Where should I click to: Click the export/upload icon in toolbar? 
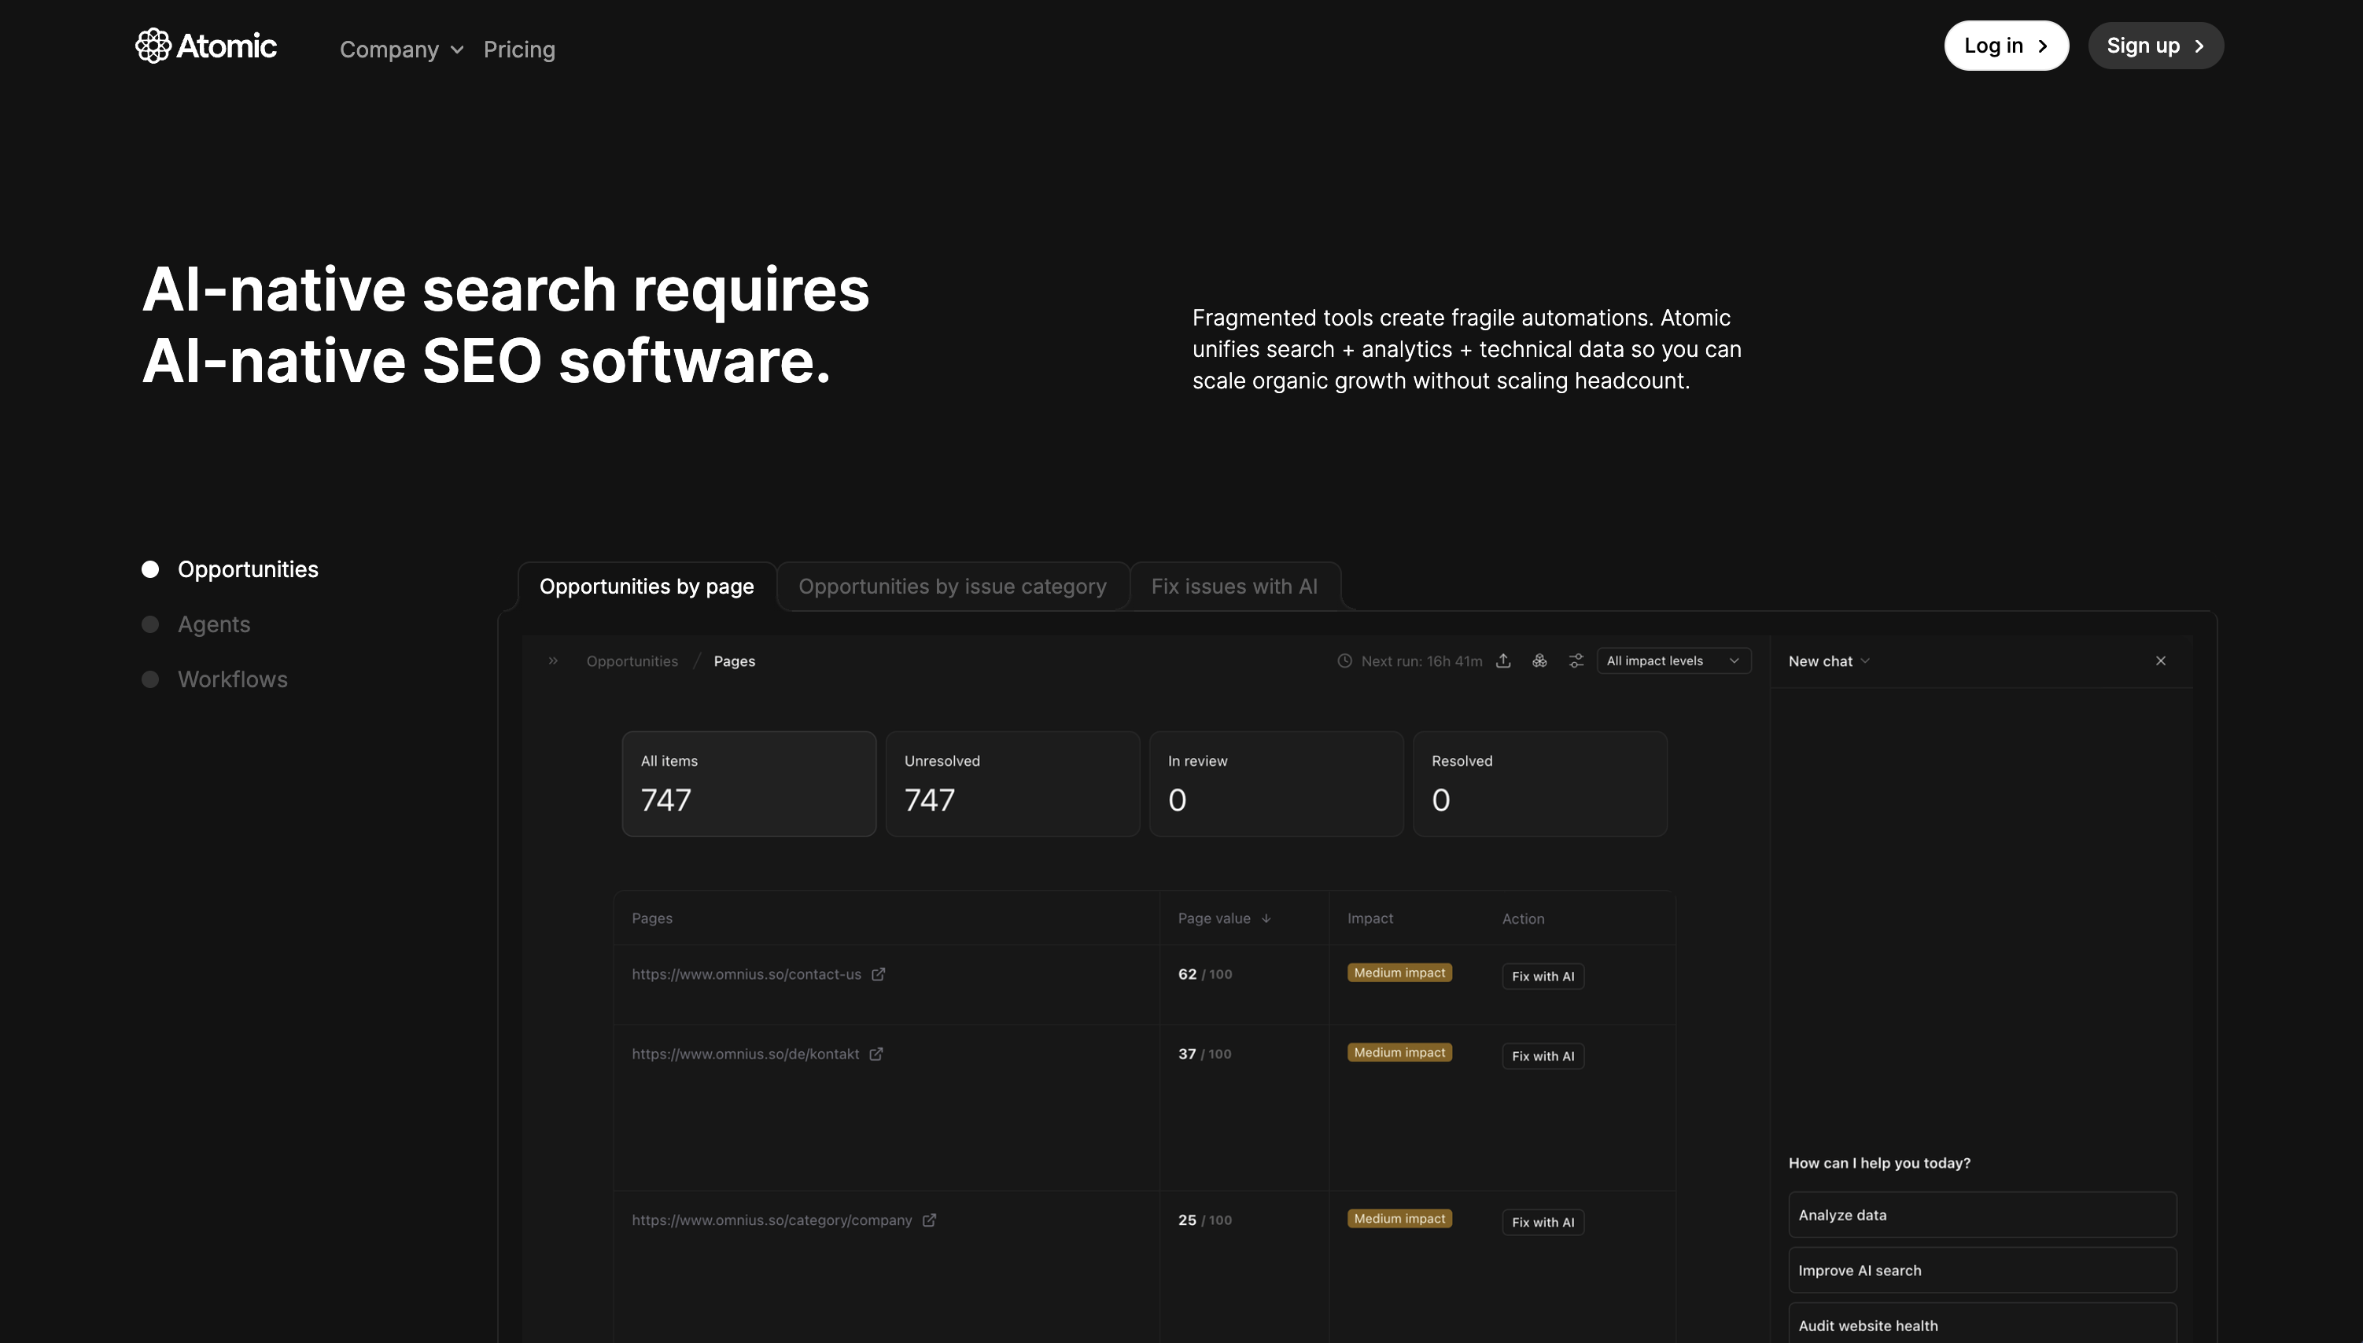pos(1503,660)
